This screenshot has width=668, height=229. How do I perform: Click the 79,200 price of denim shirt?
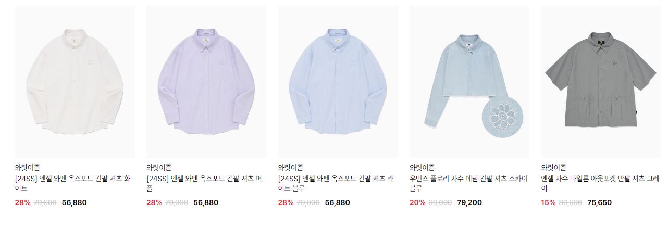pyautogui.click(x=469, y=202)
